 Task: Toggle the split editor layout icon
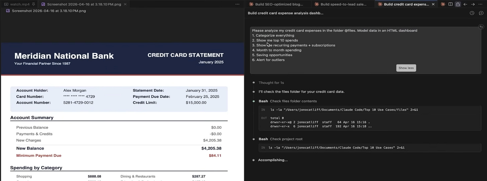(x=451, y=4)
